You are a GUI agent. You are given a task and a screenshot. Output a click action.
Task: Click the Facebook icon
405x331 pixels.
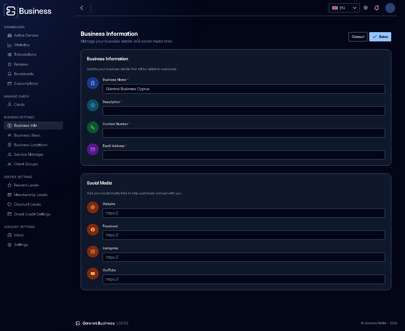(93, 230)
